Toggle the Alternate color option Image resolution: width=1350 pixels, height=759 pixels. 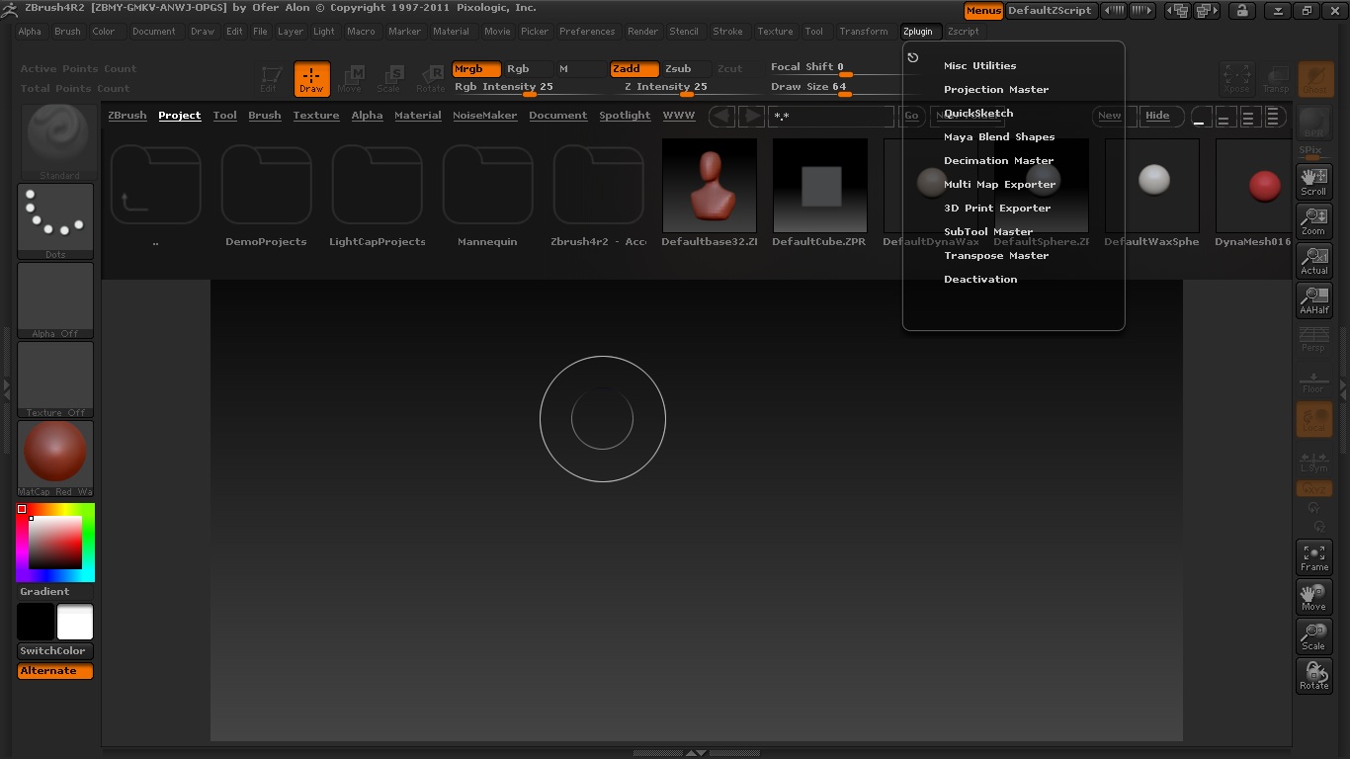(55, 671)
